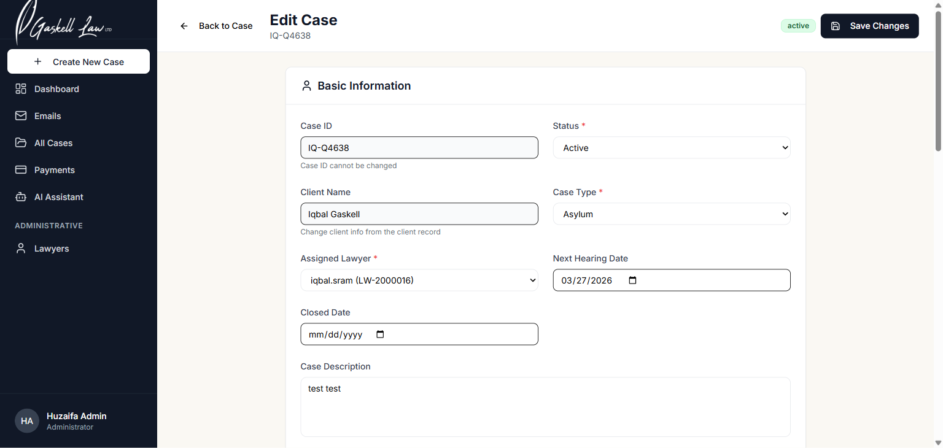Open the Dashboard from the sidebar icon
Image resolution: width=943 pixels, height=448 pixels.
tap(20, 88)
